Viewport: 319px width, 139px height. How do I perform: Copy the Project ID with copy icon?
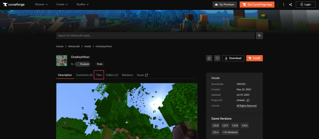tap(248, 100)
